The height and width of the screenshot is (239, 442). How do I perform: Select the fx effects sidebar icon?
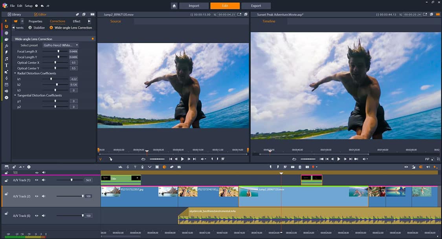click(6, 46)
